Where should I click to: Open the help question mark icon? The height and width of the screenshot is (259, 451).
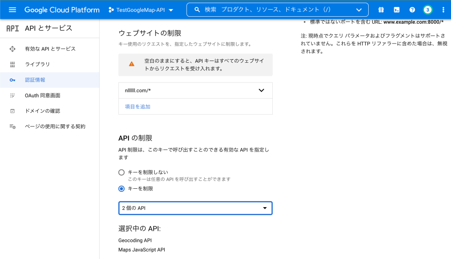(x=412, y=10)
